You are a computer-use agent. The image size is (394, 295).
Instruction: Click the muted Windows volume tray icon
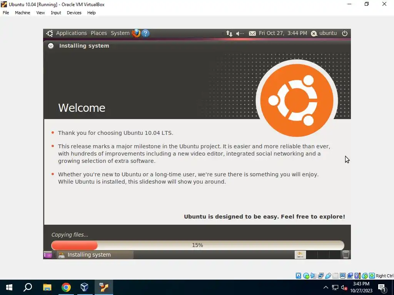tap(344, 287)
